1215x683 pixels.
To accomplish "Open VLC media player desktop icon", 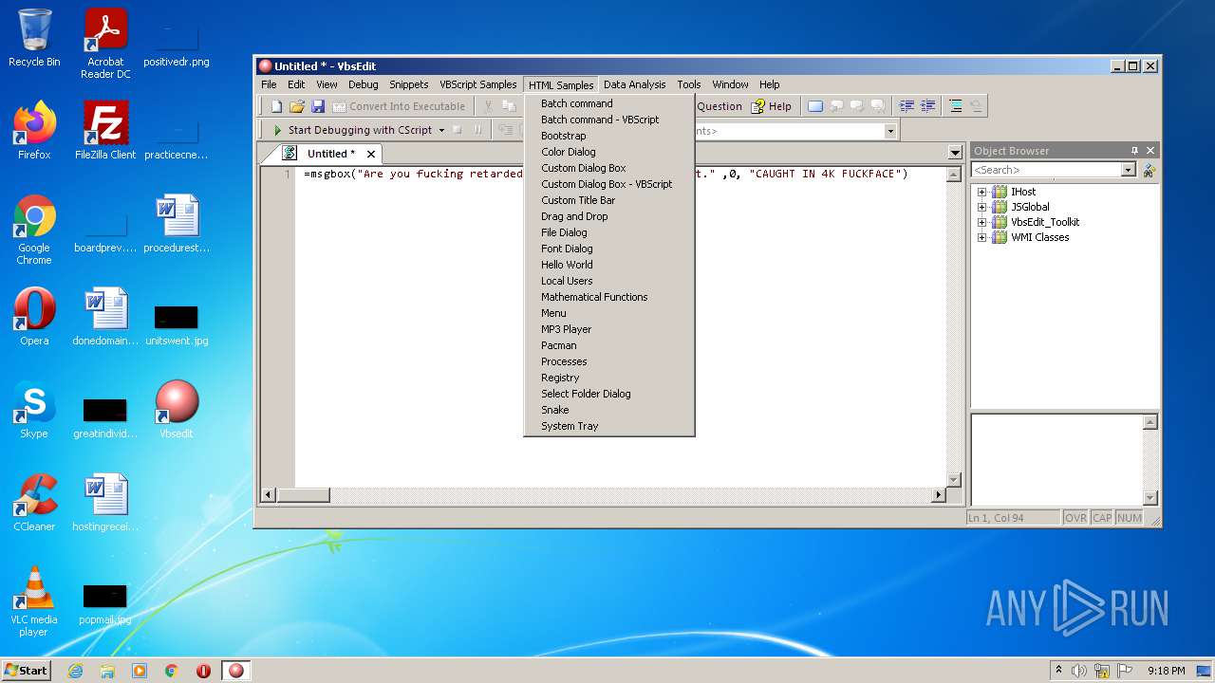I will click(x=34, y=600).
